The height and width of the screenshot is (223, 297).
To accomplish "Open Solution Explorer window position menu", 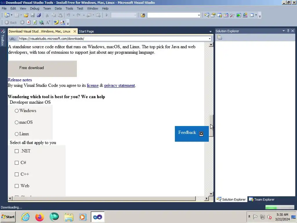I will click(x=284, y=31).
